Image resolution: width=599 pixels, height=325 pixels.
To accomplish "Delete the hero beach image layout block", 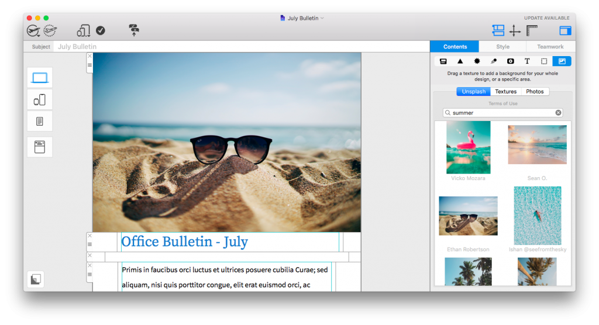I will click(x=89, y=56).
